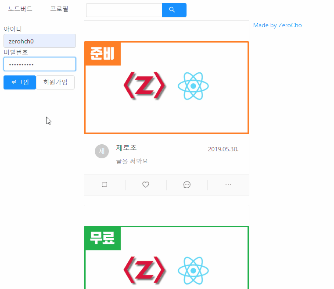Click the React atom logo in 준비 image

193,86
